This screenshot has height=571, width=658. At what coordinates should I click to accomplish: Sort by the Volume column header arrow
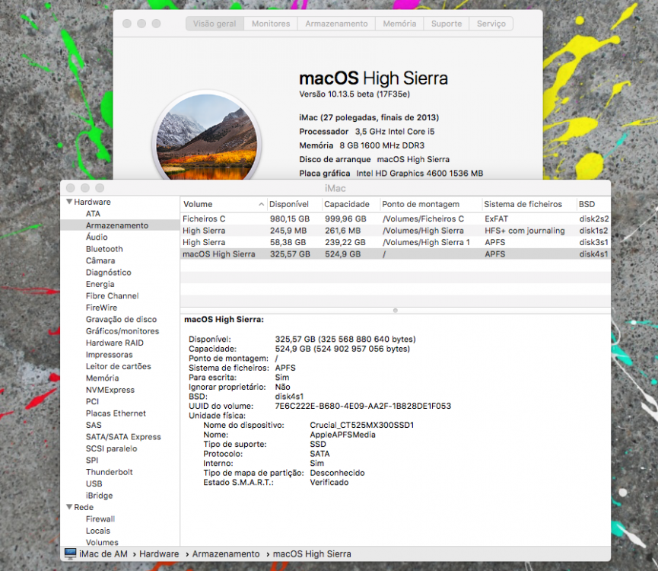261,205
